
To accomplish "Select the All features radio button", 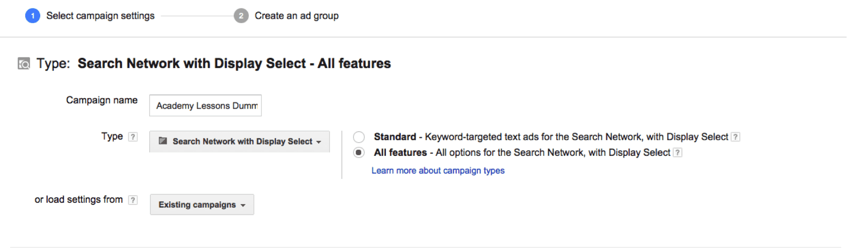I will tap(359, 153).
